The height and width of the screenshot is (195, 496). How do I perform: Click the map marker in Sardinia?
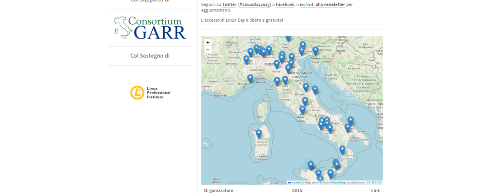click(x=259, y=133)
